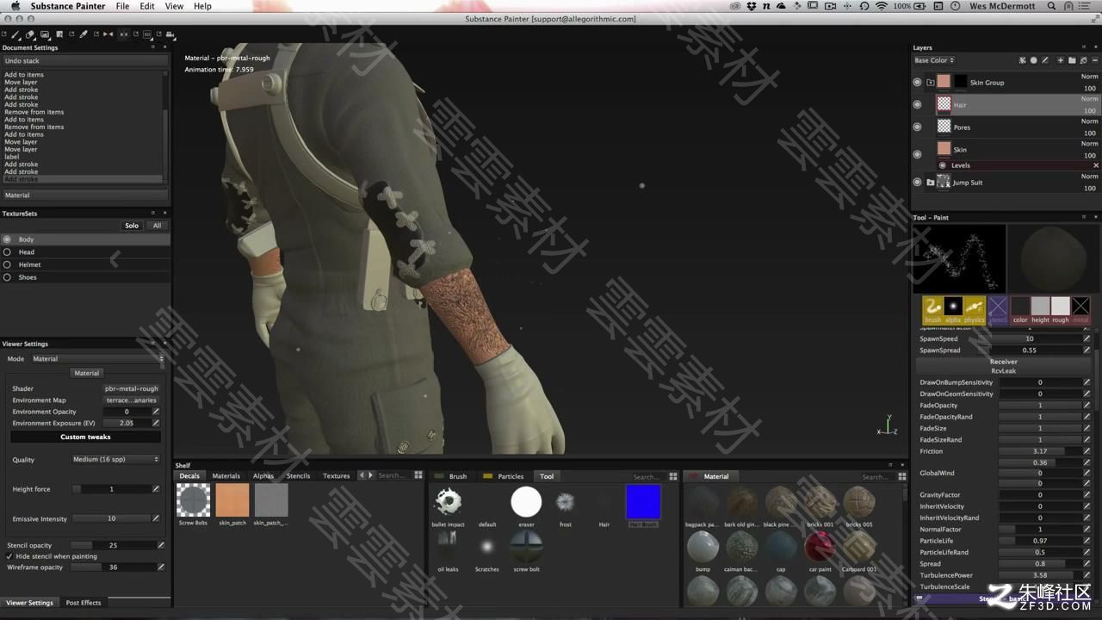Select Head texture set radio button
The width and height of the screenshot is (1102, 620).
[x=7, y=252]
